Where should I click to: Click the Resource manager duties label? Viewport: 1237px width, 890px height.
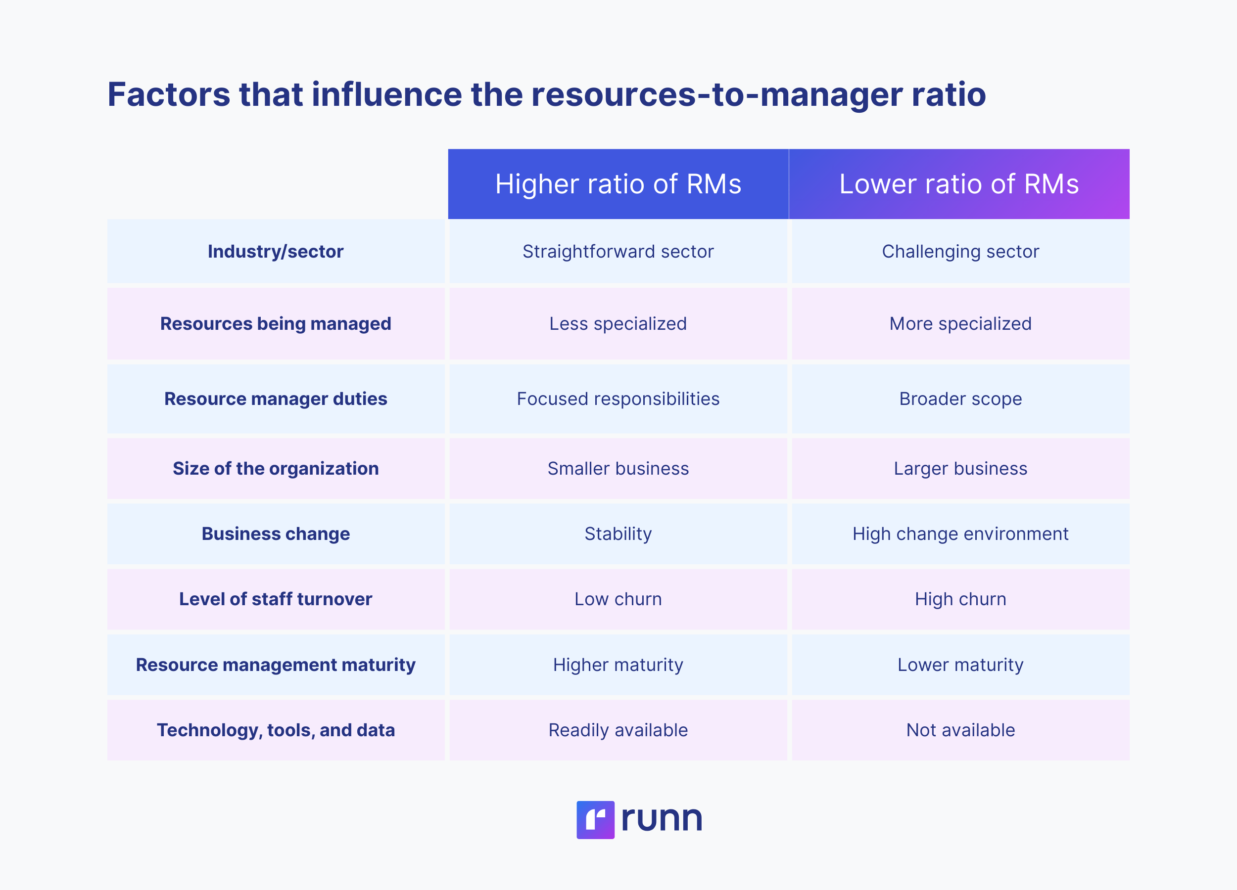(x=276, y=399)
